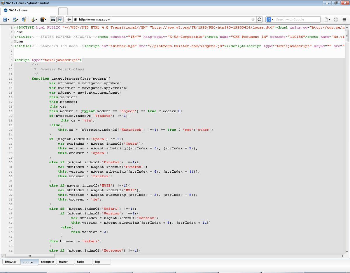This screenshot has width=350, height=273.
Task: Open the onion/Lua script icon dropdown
Action: point(34,20)
